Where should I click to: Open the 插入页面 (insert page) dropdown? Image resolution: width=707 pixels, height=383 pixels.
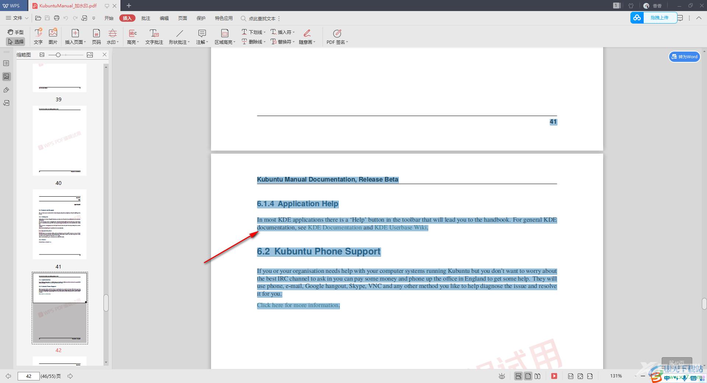75,36
